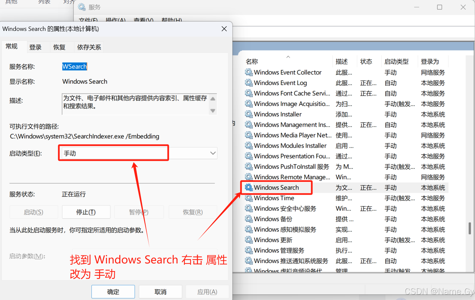Select Windows Installer service name text

point(278,114)
